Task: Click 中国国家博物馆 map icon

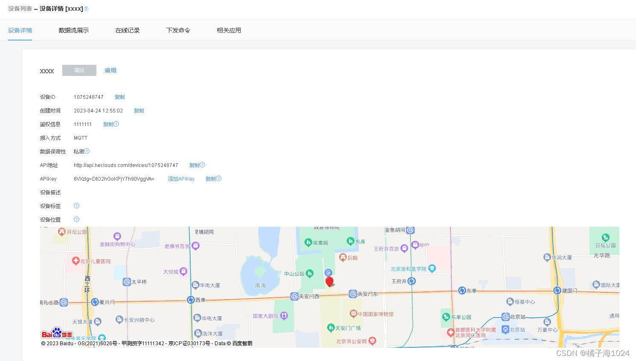Action: pyautogui.click(x=353, y=314)
